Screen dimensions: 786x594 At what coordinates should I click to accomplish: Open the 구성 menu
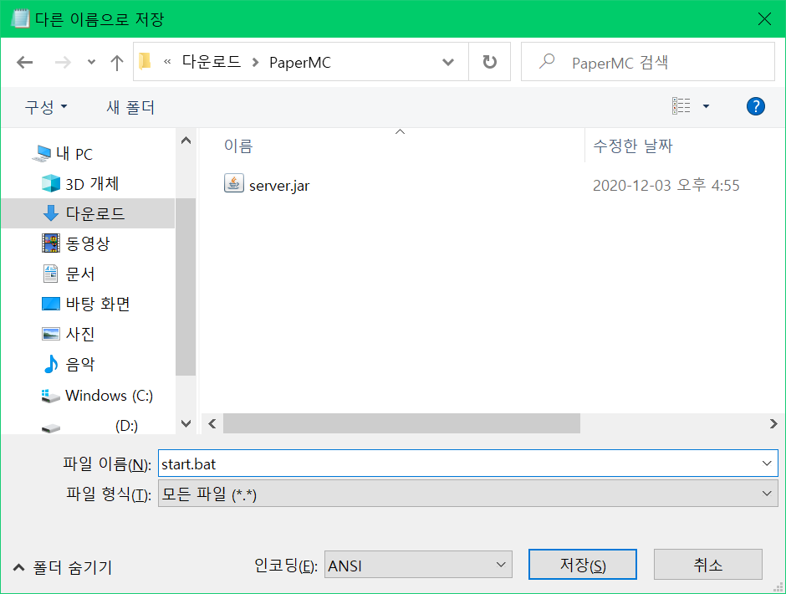pyautogui.click(x=46, y=107)
